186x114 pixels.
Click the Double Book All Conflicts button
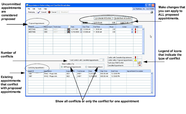[123, 18]
